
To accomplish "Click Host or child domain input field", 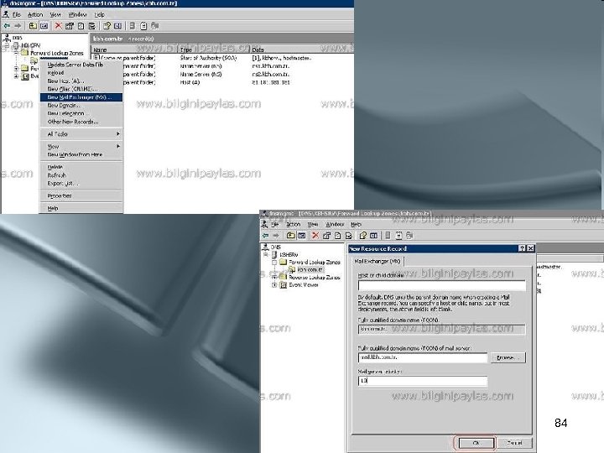I will point(442,285).
